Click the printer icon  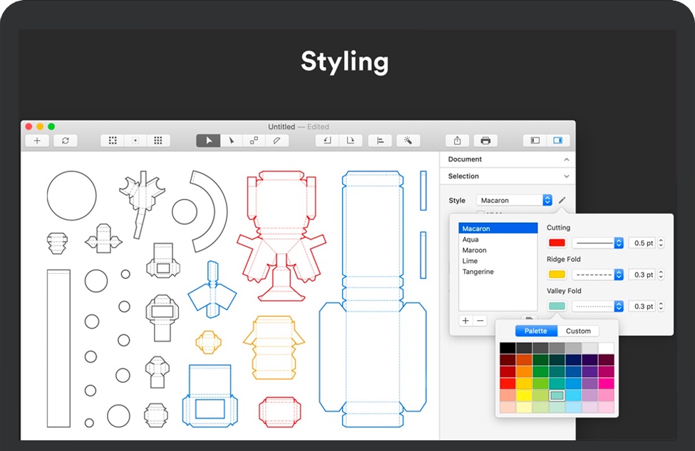pos(485,141)
